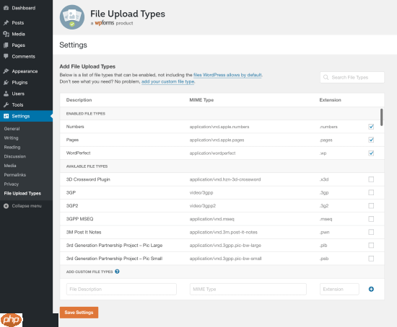The image size is (397, 327).
Task: Open the Permalinks settings submenu
Action: pyautogui.click(x=15, y=175)
